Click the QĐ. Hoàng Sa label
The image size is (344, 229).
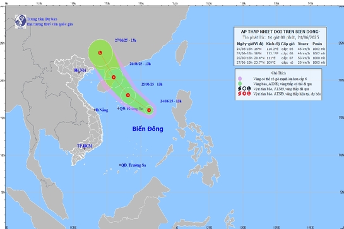coord(130,109)
